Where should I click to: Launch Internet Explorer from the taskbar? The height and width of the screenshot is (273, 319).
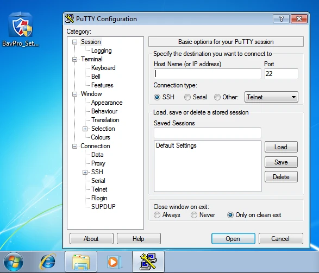[47, 262]
